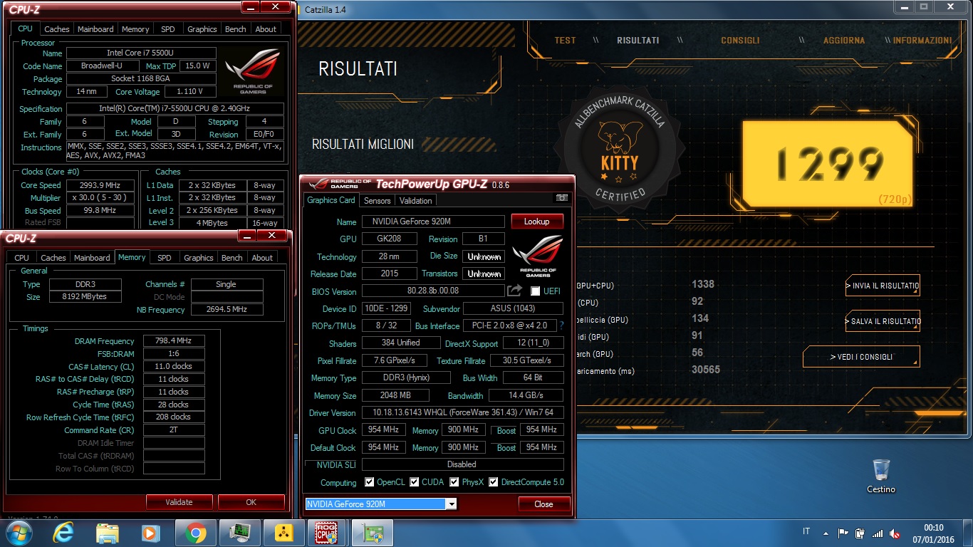Open Mainboard tab in top CPU-Z window
Image resolution: width=973 pixels, height=547 pixels.
[95, 29]
